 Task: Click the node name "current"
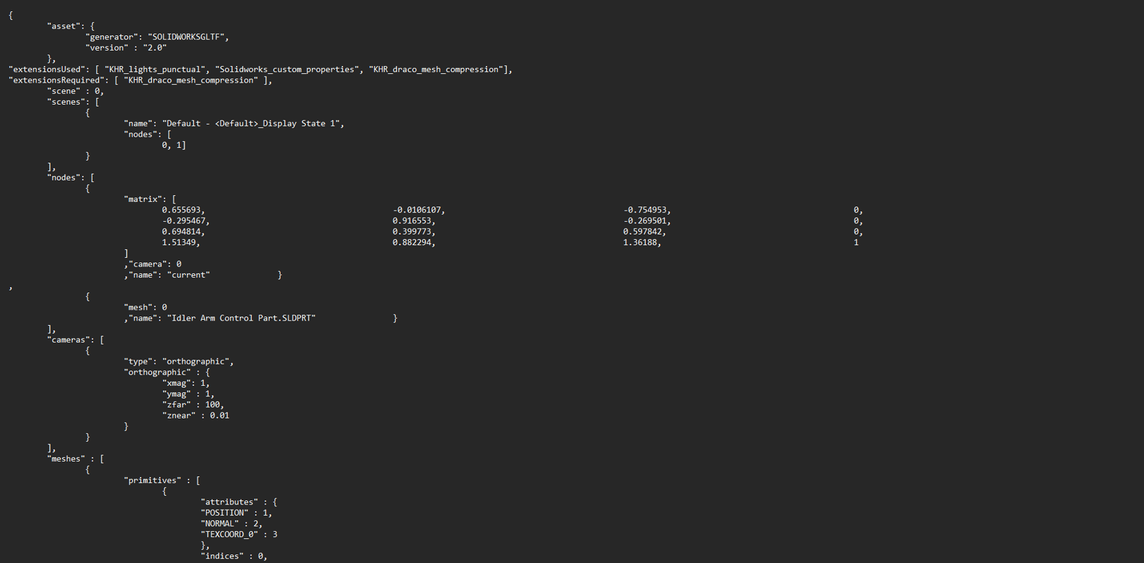point(189,275)
